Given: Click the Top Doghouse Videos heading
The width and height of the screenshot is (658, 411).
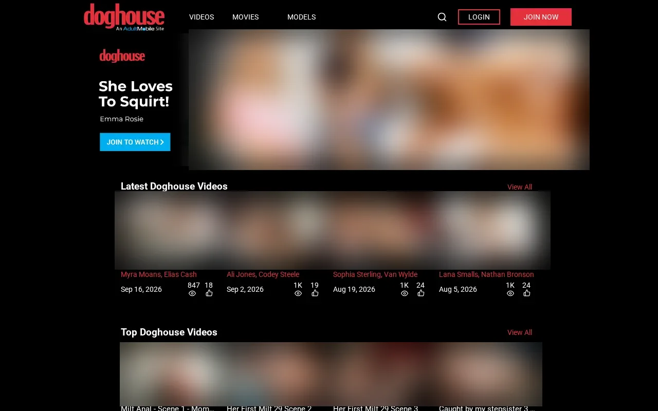Looking at the screenshot, I should coord(169,332).
